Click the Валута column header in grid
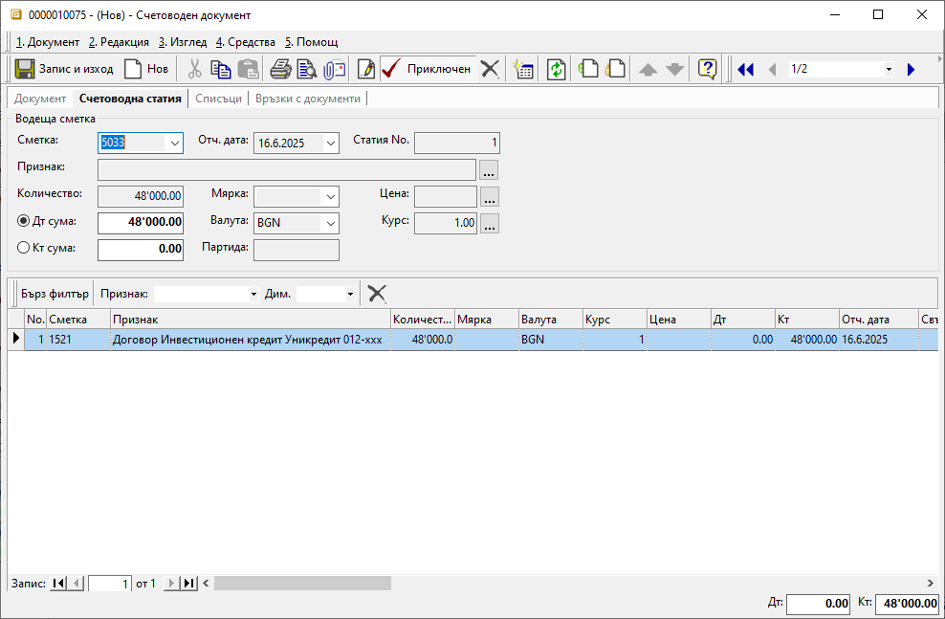The width and height of the screenshot is (945, 619). pyautogui.click(x=551, y=320)
